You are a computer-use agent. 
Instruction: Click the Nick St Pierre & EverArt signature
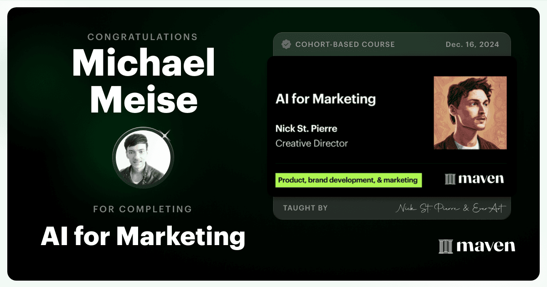coord(450,208)
